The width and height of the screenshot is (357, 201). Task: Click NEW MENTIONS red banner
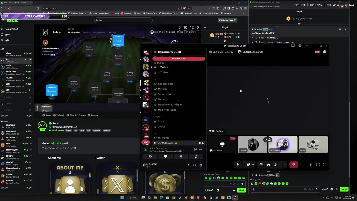[x=179, y=59]
